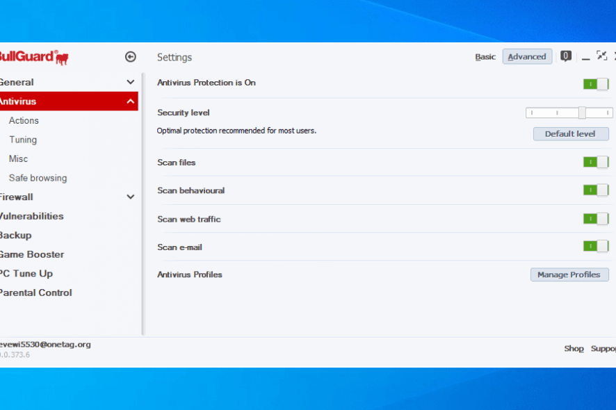The height and width of the screenshot is (410, 616).
Task: Click the Security level slider handle
Action: point(582,113)
